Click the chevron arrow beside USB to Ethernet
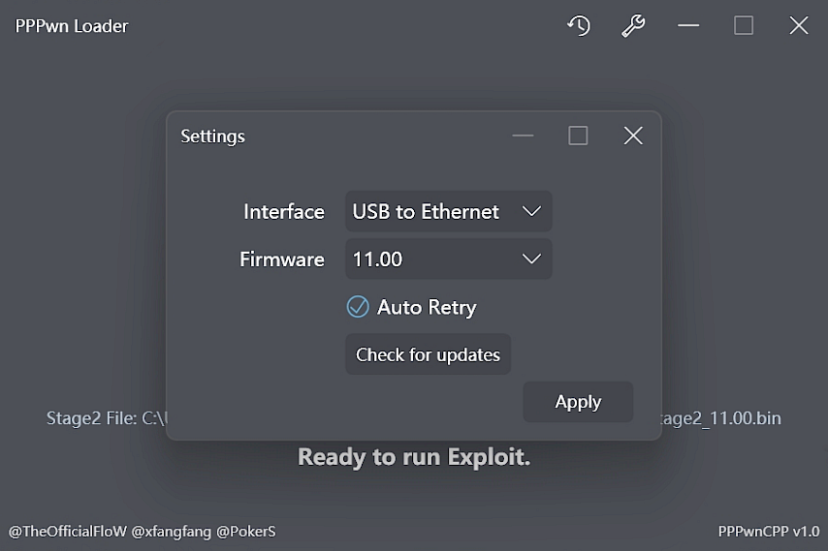Screen dimensions: 828x551 pyautogui.click(x=531, y=211)
